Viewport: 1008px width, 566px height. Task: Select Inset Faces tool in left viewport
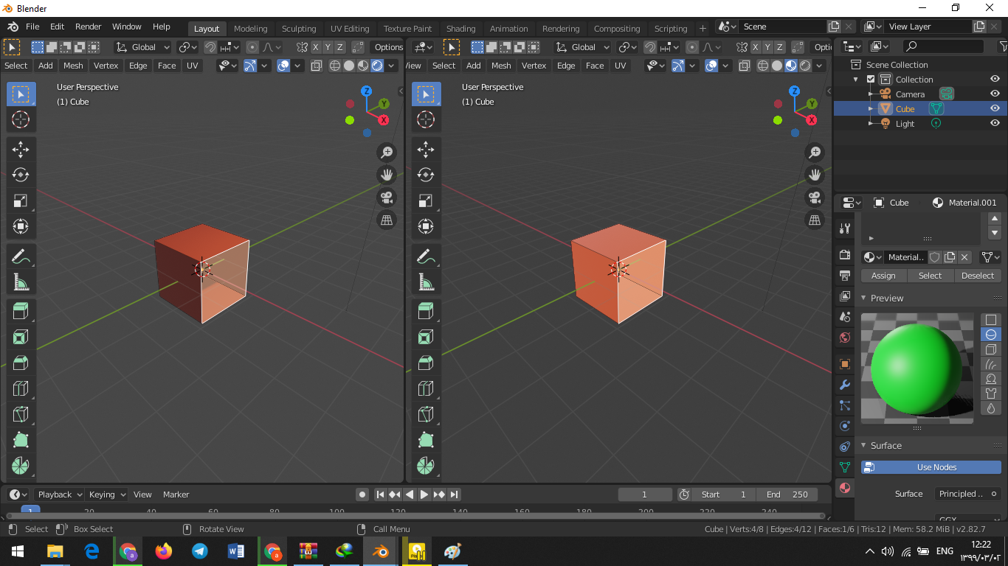point(21,338)
